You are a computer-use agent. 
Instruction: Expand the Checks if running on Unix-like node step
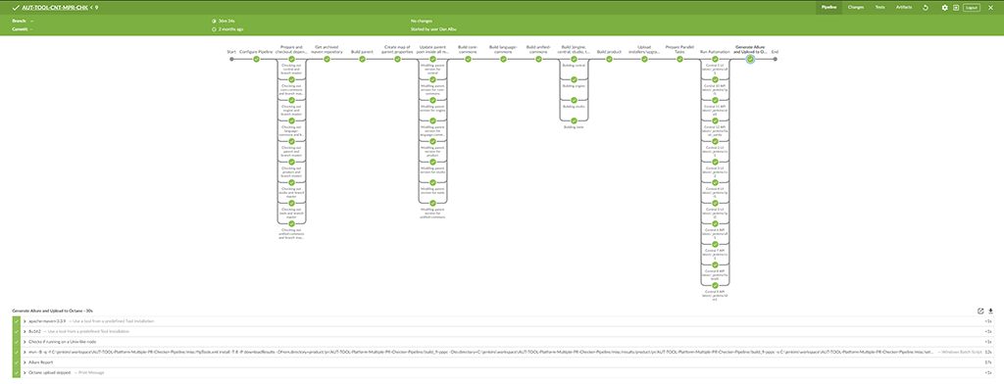502,342
